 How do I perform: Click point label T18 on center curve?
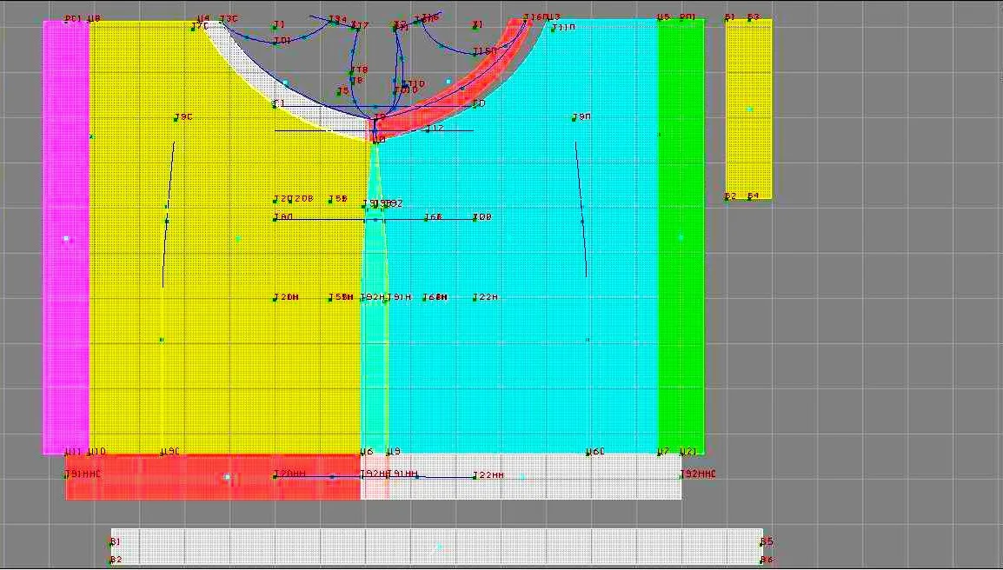[x=359, y=70]
